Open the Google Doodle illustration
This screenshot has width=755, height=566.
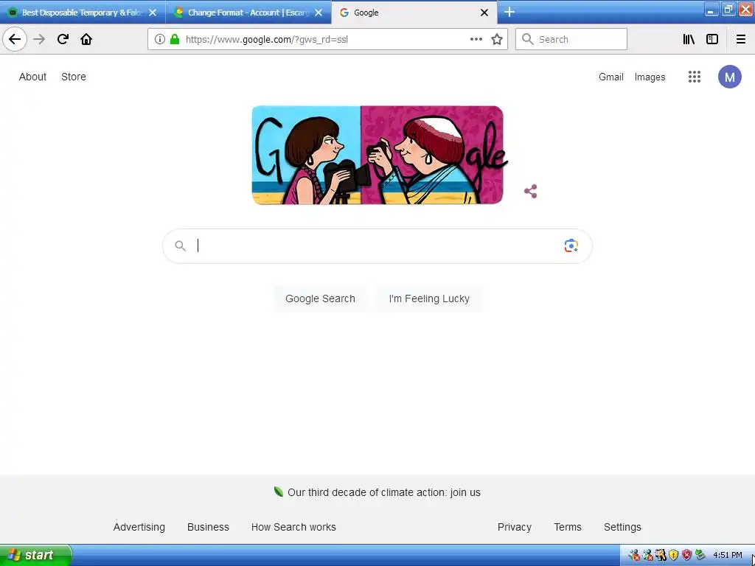coord(378,155)
